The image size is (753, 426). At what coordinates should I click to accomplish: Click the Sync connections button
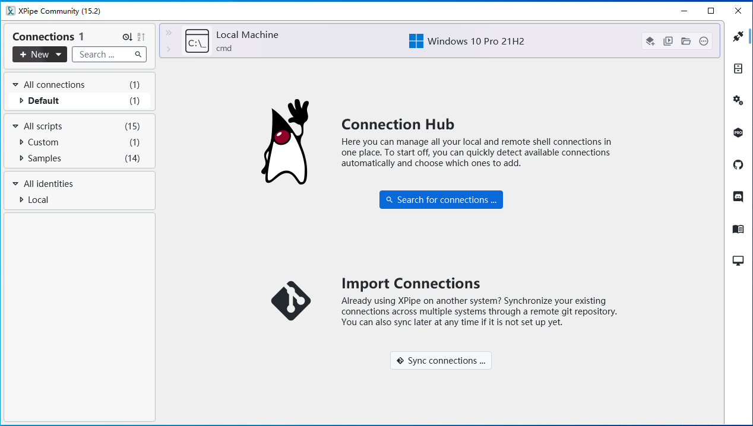(x=441, y=361)
